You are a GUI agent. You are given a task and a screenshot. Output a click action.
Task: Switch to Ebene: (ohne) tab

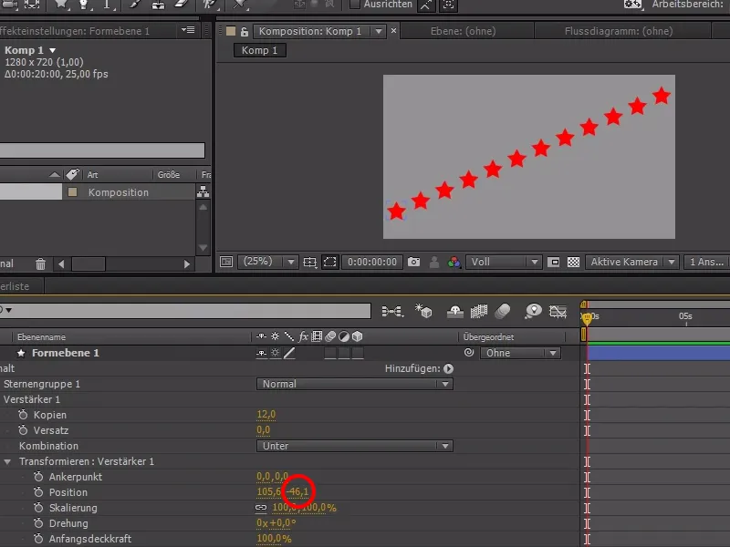click(x=464, y=31)
